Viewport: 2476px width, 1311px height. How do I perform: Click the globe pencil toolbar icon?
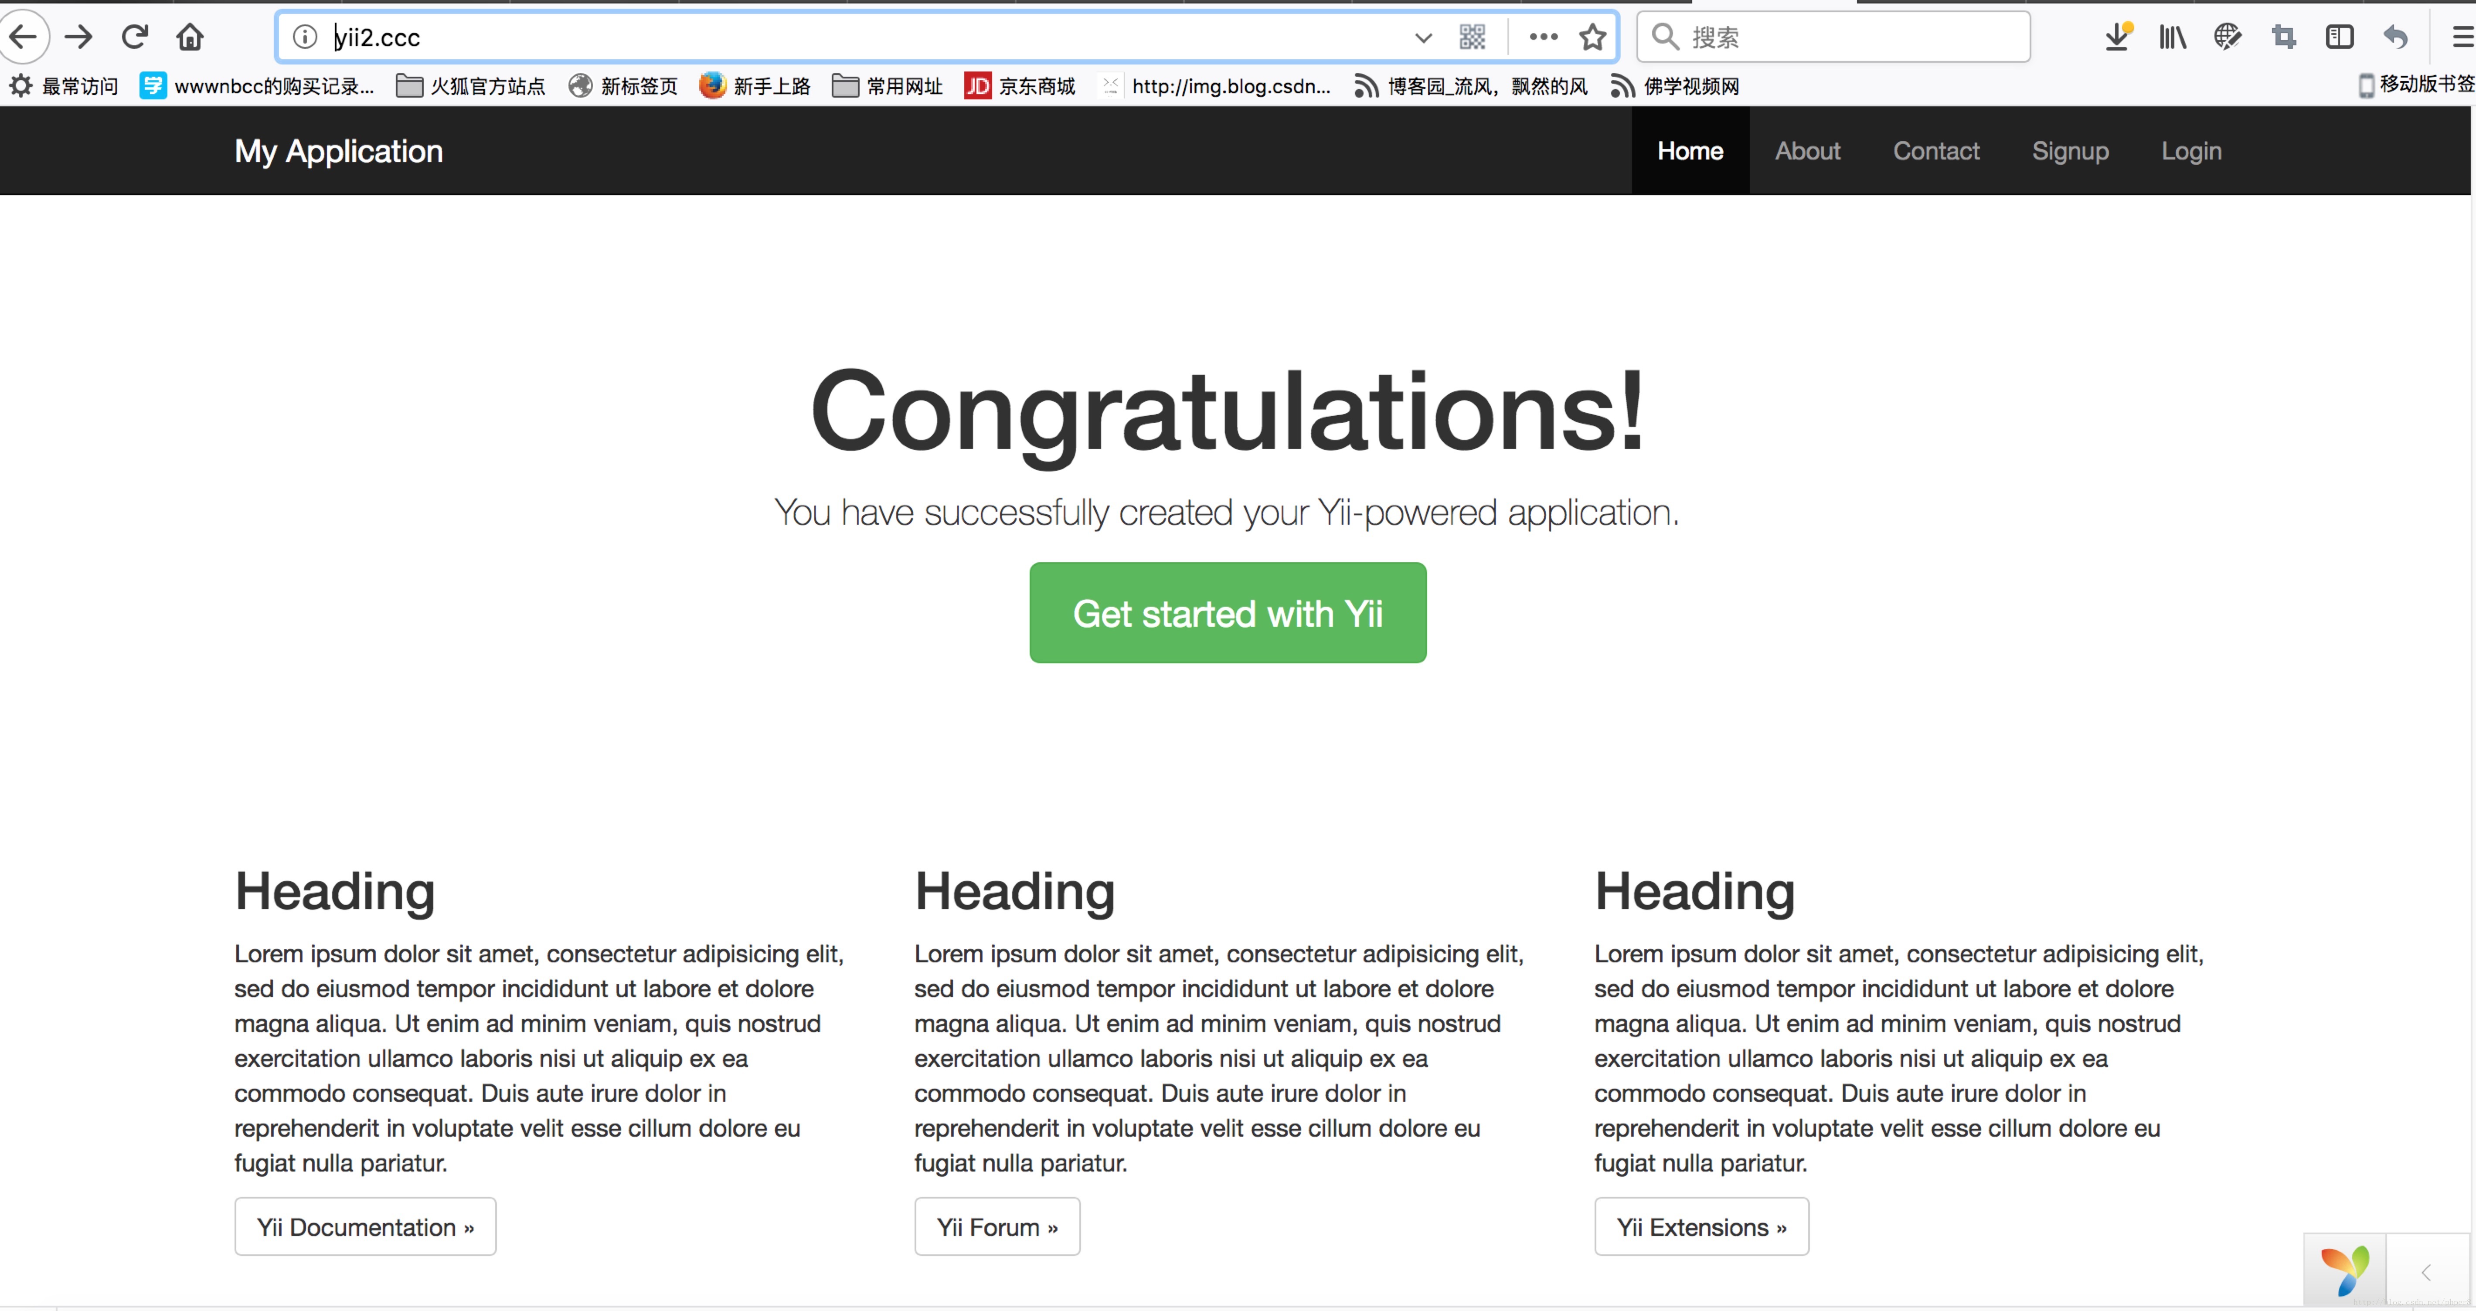[x=2227, y=37]
